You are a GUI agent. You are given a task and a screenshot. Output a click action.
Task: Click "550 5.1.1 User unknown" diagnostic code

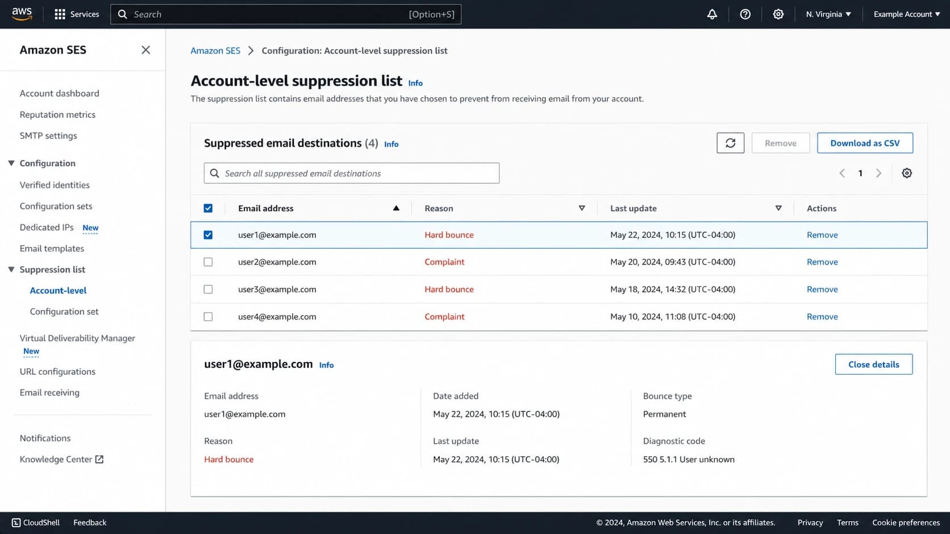689,460
